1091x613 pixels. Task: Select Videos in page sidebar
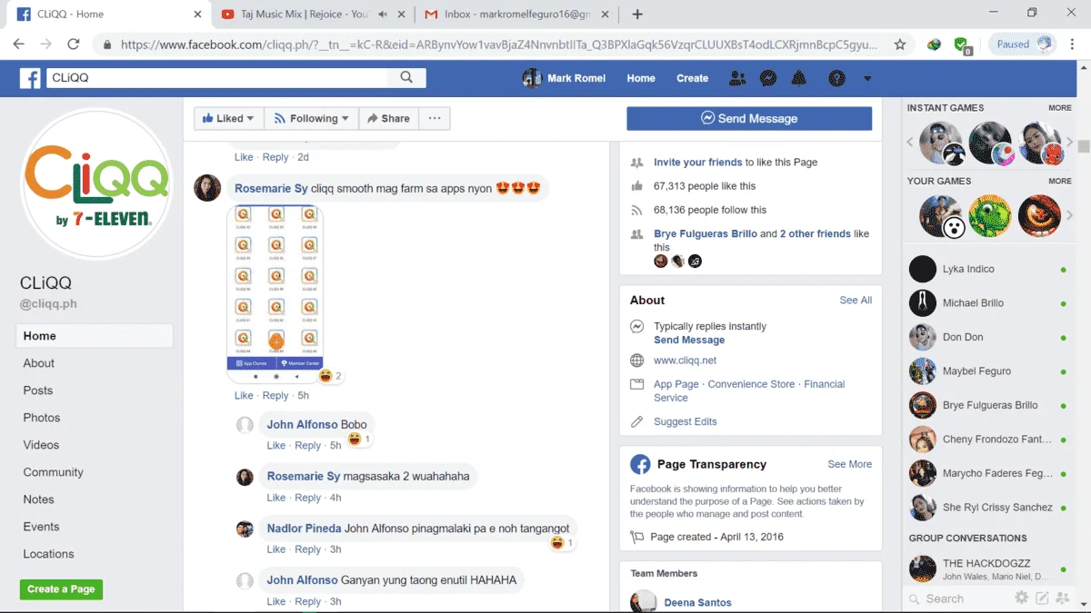pos(42,445)
